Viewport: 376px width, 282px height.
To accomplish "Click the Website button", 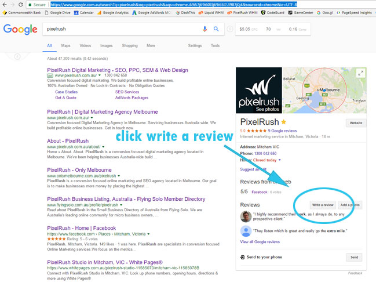I will tap(355, 122).
